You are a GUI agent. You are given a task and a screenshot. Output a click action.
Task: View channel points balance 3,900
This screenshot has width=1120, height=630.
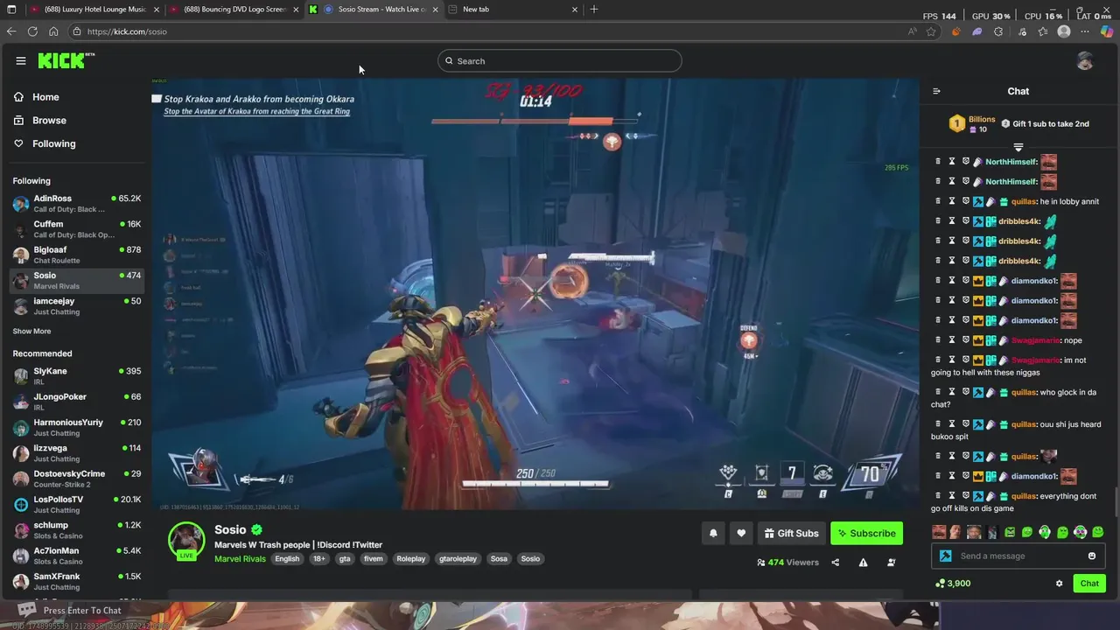(953, 584)
